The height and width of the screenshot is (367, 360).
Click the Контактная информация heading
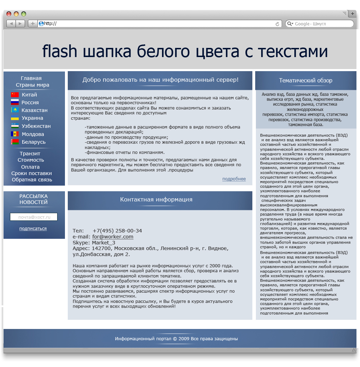coord(156,199)
